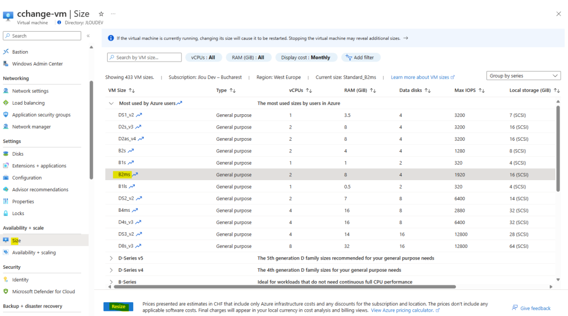Collapse the left sidebar with double chevron
Viewport: 568px width, 316px height.
(88, 36)
